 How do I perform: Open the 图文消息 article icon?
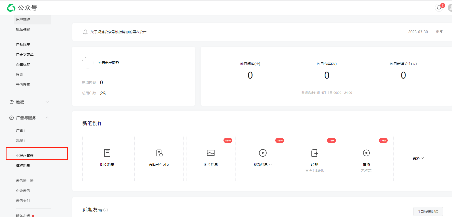click(x=107, y=153)
